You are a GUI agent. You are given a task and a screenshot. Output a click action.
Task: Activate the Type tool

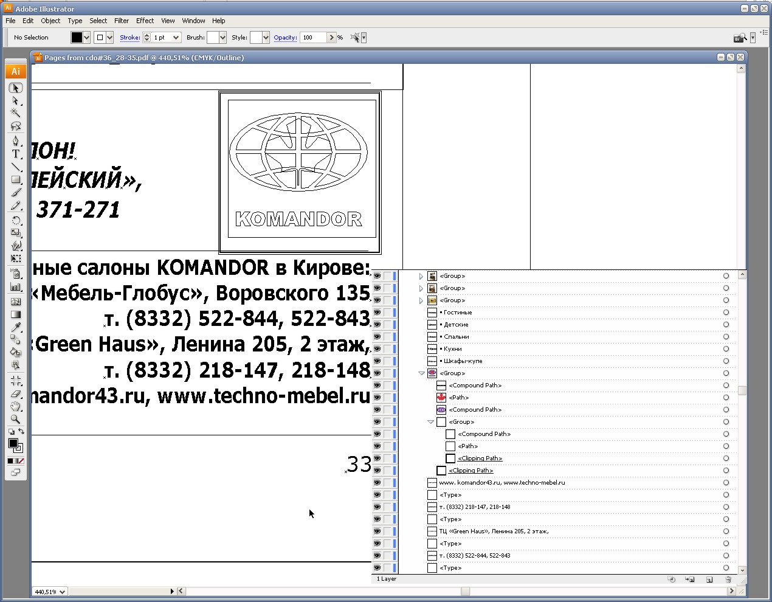(x=16, y=154)
